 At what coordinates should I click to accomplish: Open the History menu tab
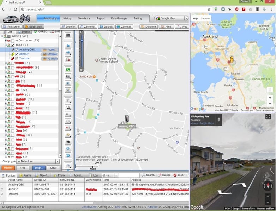[67, 18]
